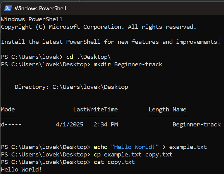The width and height of the screenshot is (224, 174).
Task: Click the "cp example.txt copy.txt" command
Action: [133, 155]
